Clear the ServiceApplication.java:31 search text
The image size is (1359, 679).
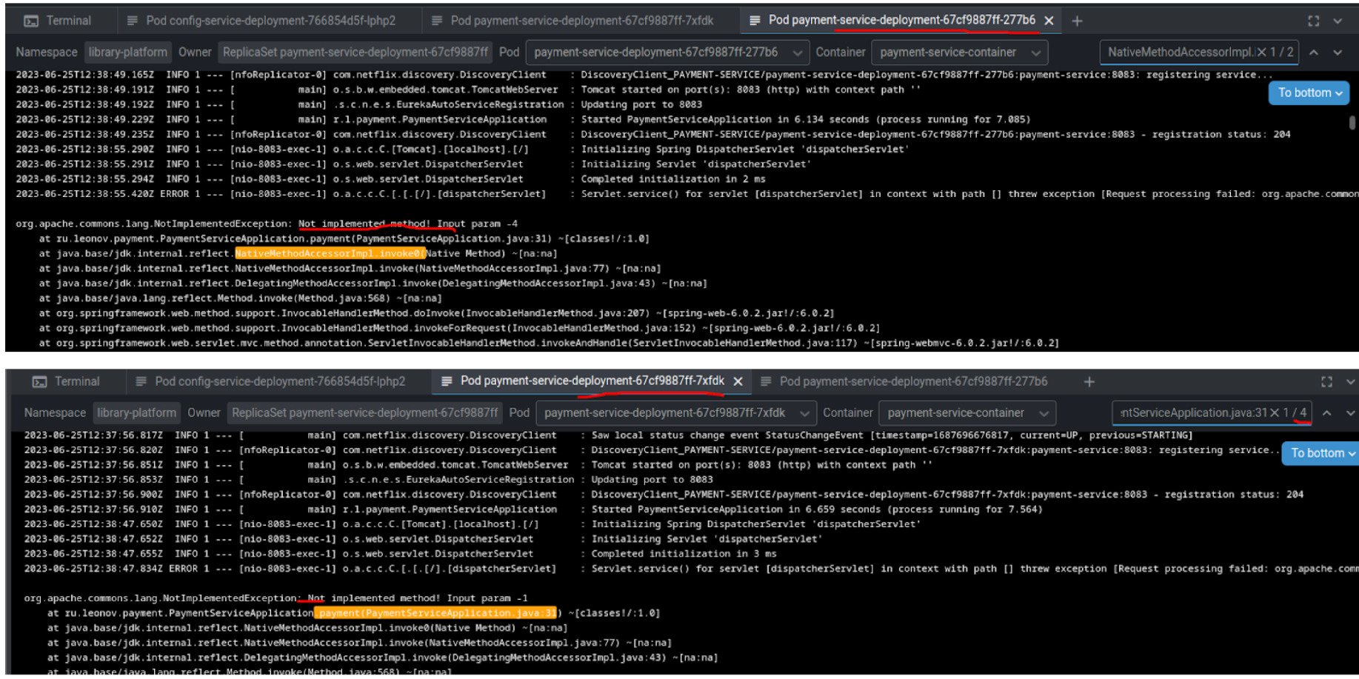point(1275,413)
